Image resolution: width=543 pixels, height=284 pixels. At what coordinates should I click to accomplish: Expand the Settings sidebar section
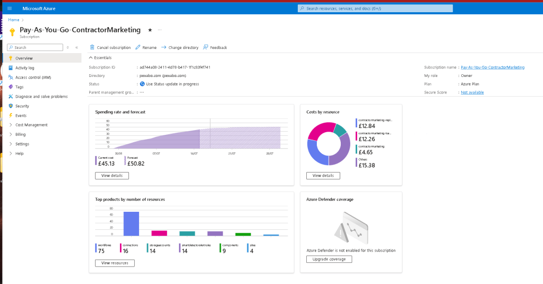[x=11, y=144]
